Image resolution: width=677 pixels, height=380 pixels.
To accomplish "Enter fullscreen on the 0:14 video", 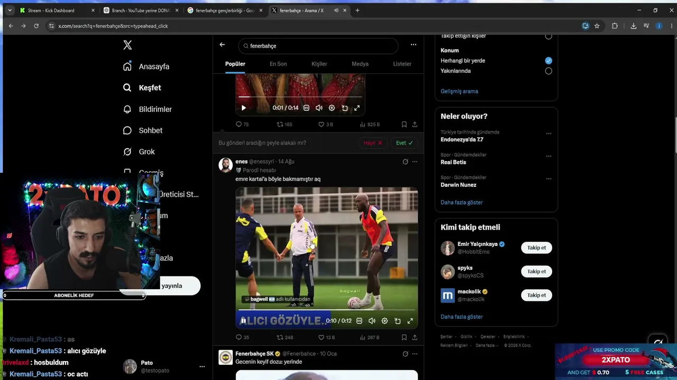I will point(357,108).
